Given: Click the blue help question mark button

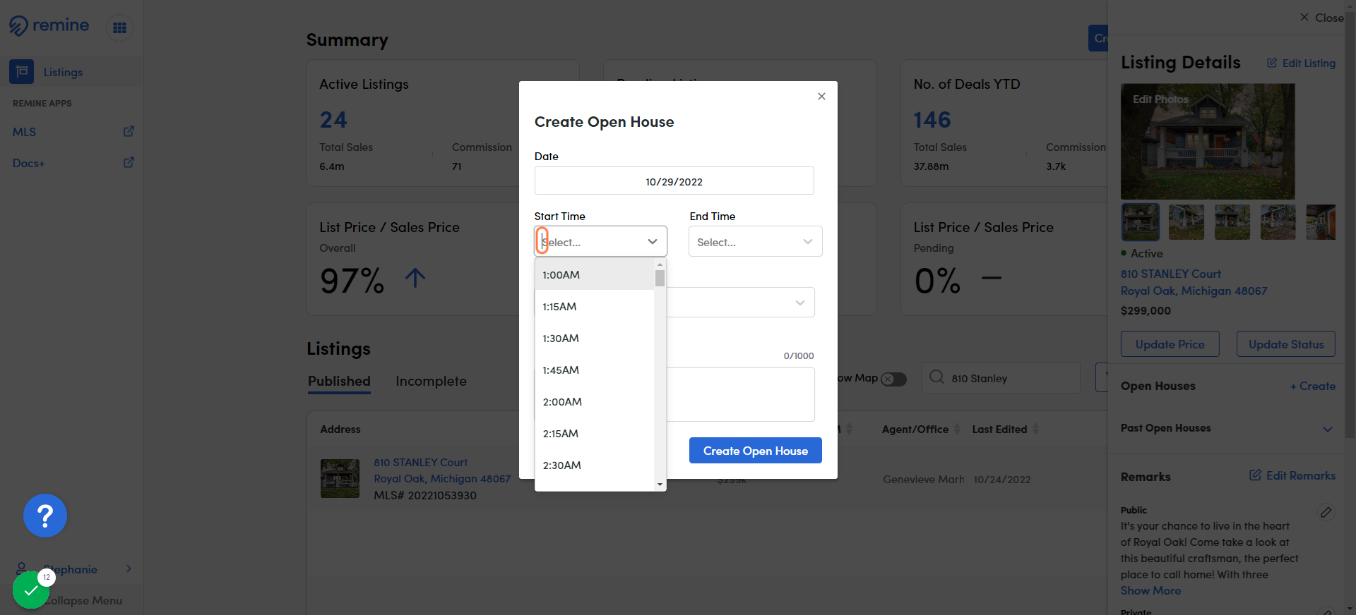Looking at the screenshot, I should pos(45,516).
